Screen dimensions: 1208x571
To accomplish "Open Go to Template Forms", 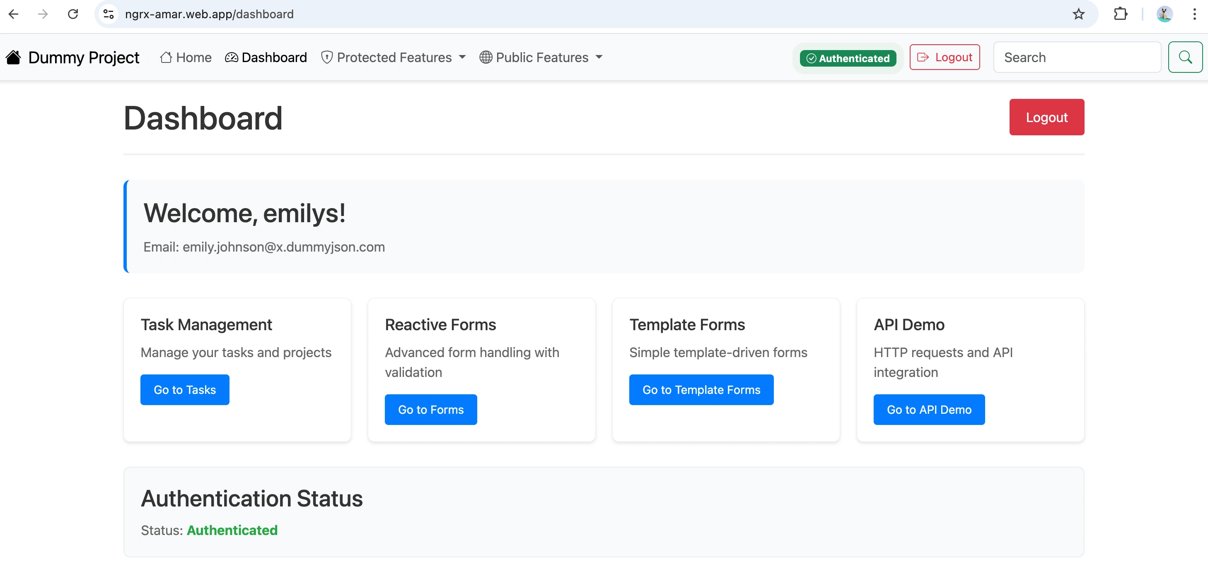I will (x=701, y=389).
